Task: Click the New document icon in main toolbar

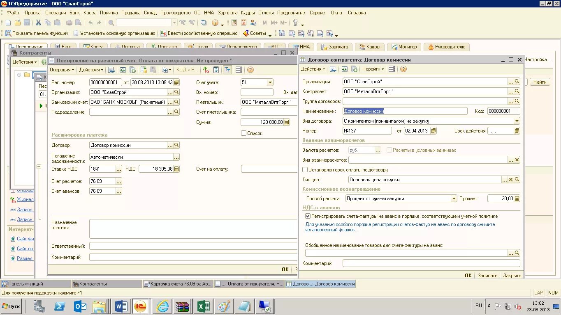Action: coord(8,23)
